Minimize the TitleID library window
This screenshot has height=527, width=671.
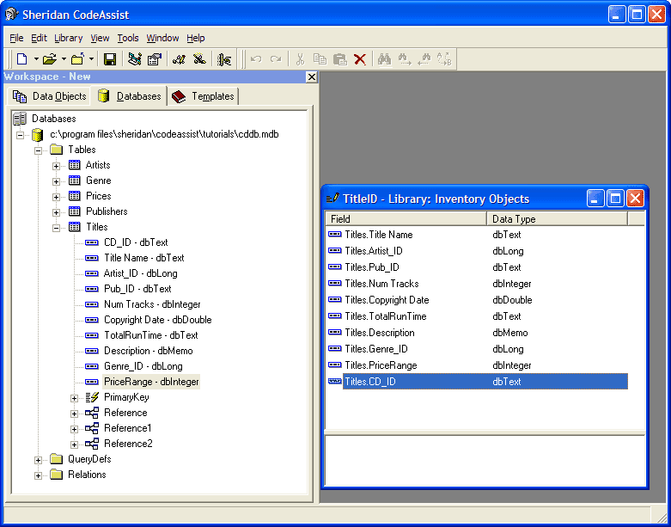595,199
